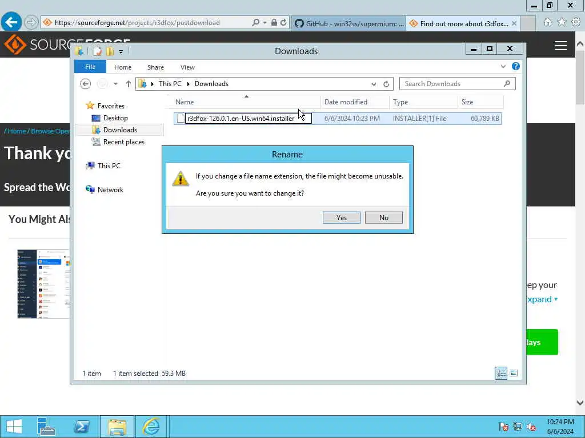
Task: Switch to the Home ribbon tab
Action: click(x=123, y=67)
